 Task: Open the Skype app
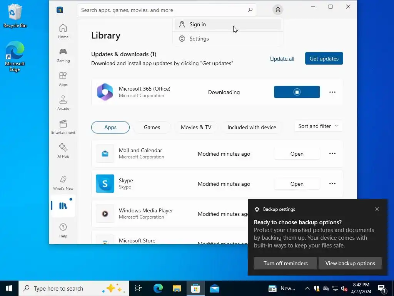point(297,184)
